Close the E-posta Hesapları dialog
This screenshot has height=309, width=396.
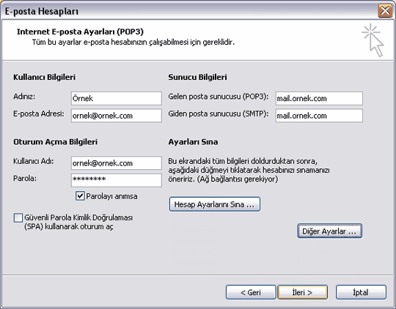[x=385, y=11]
